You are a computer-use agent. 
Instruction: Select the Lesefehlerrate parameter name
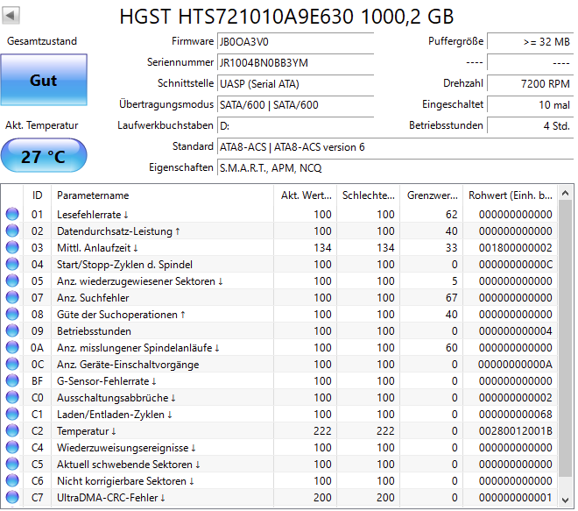(93, 215)
